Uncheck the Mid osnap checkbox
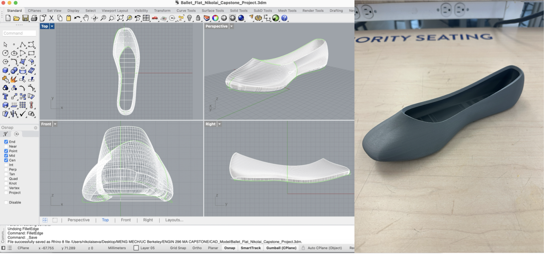Viewport: 544px width, 254px height. 6,156
